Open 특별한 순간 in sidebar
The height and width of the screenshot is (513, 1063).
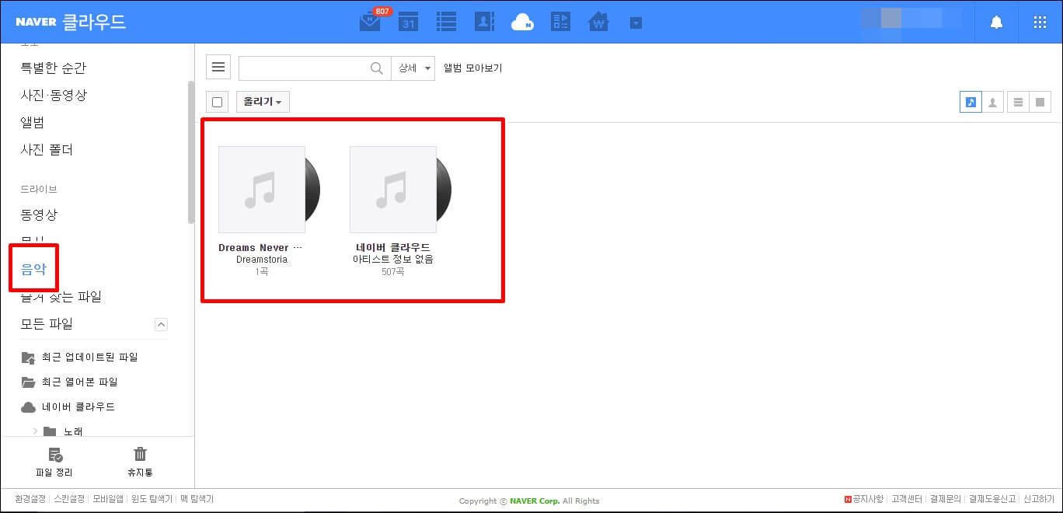54,68
